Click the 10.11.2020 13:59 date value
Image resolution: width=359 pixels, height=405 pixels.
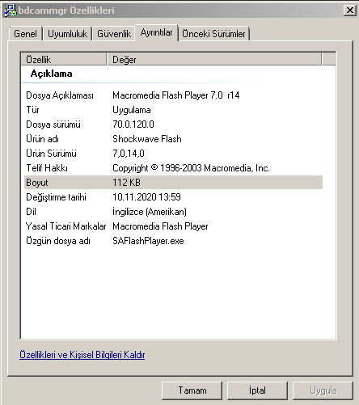(146, 197)
